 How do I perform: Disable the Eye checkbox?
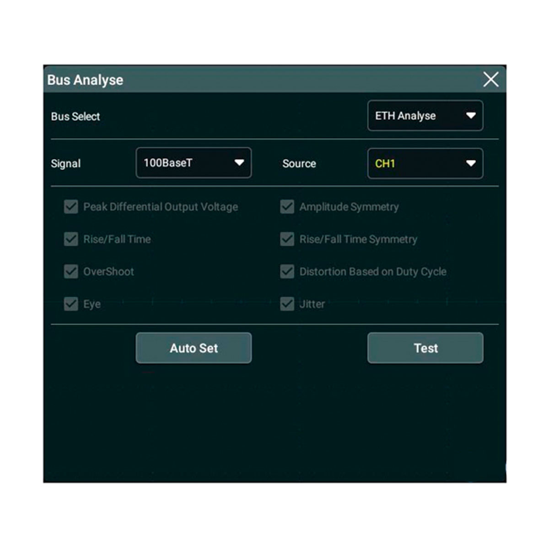pyautogui.click(x=71, y=304)
